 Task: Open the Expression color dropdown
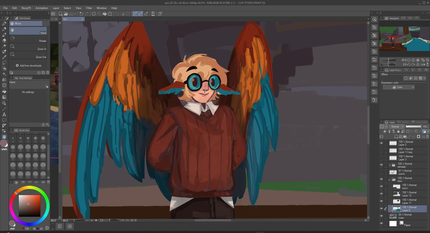(398, 87)
